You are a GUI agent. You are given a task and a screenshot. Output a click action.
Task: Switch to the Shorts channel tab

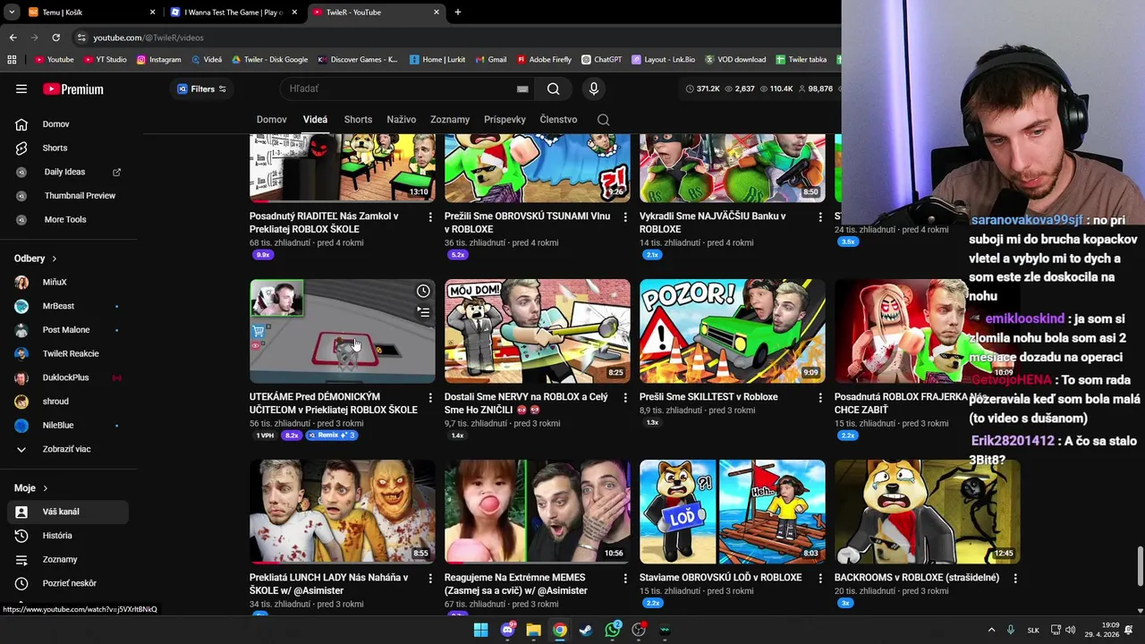click(x=358, y=119)
